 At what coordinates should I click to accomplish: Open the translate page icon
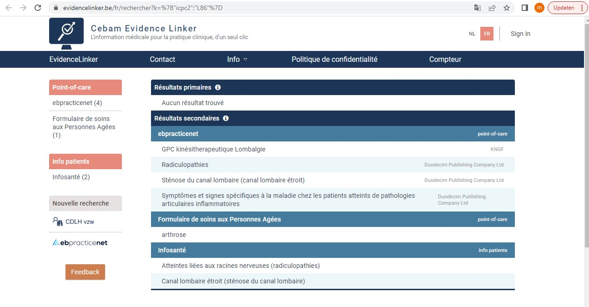pos(478,8)
